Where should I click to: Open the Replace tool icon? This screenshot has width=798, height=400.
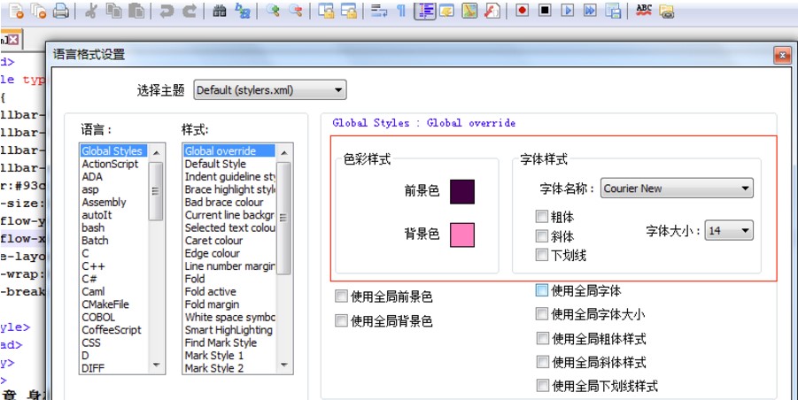pos(243,11)
